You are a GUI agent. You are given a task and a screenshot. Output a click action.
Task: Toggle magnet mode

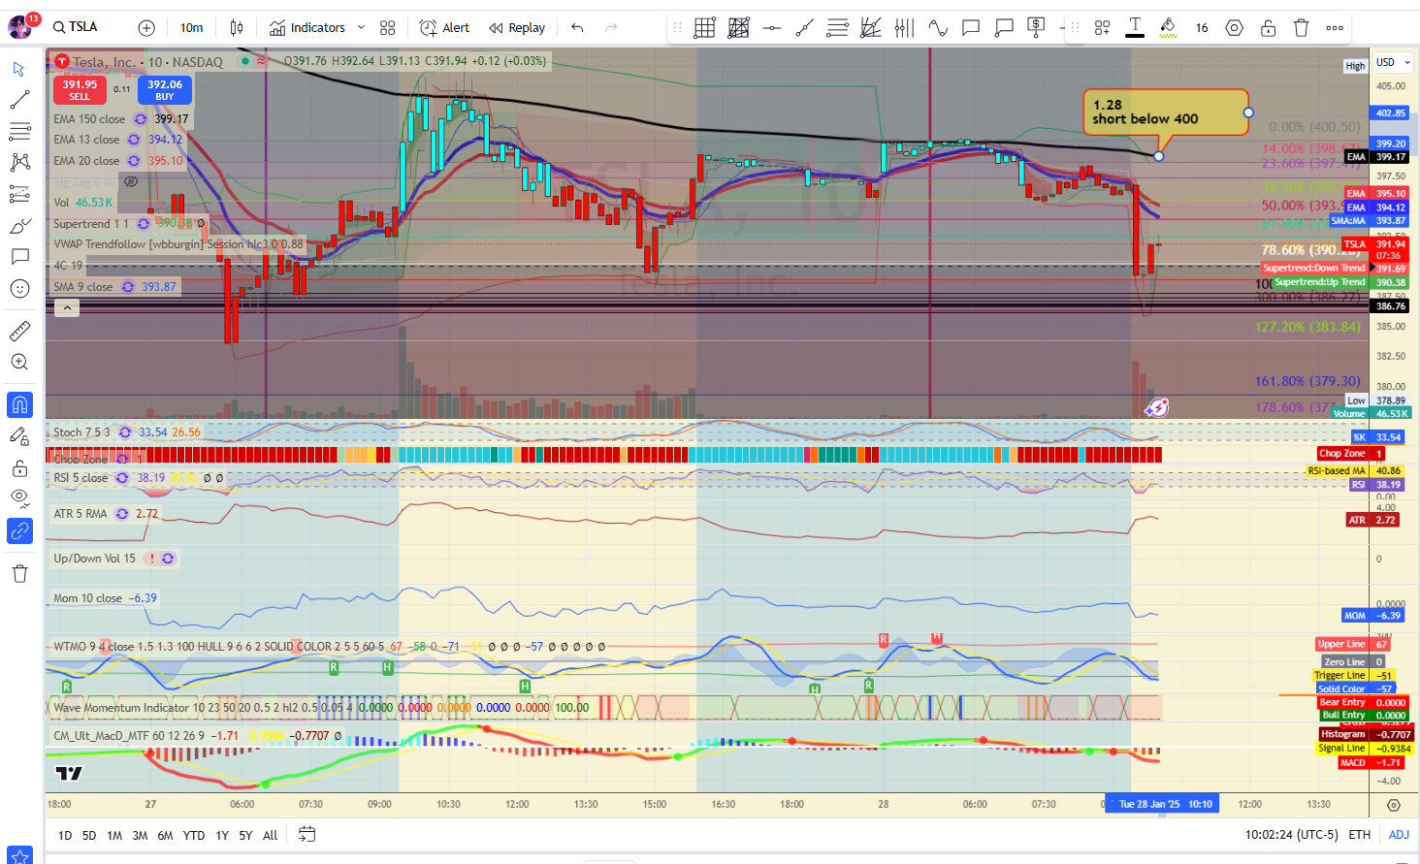point(19,404)
